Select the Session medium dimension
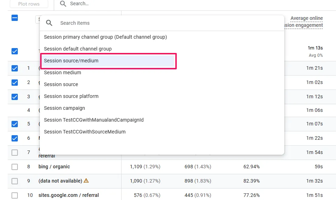Screen dimensions: 336x200 tap(63, 72)
